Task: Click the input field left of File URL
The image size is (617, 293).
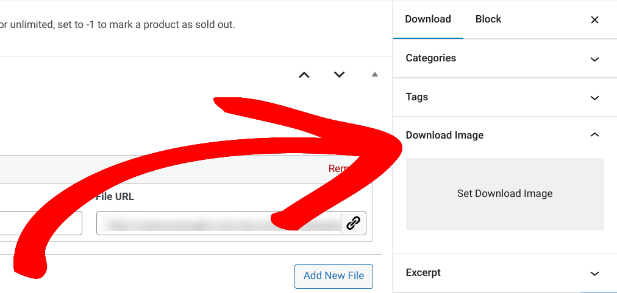Action: pos(43,223)
